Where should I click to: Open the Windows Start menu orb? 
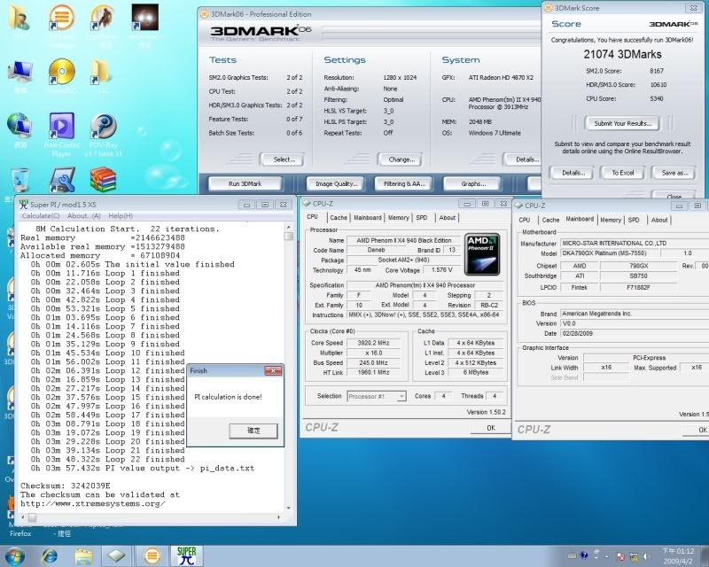(x=14, y=555)
